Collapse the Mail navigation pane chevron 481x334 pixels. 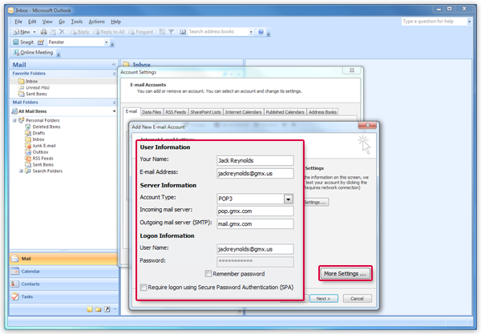(x=114, y=64)
